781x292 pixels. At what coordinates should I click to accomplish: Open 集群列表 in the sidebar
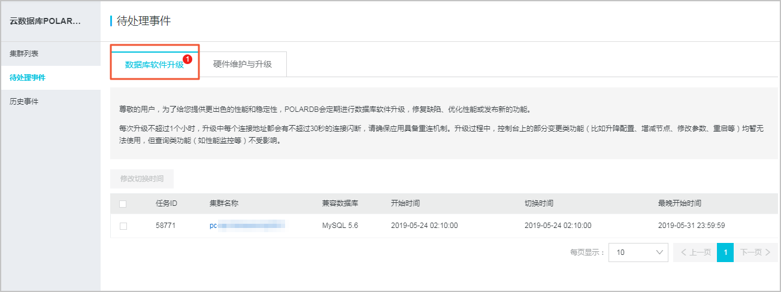(x=50, y=54)
